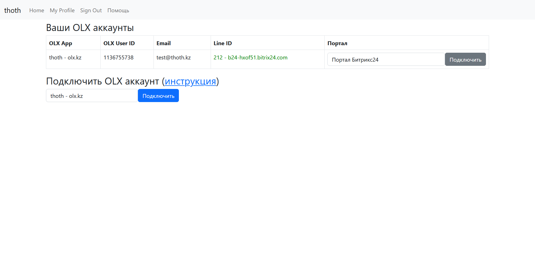Screen dimensions: 535x261
Task: Click the Портал column header
Action: tap(337, 43)
